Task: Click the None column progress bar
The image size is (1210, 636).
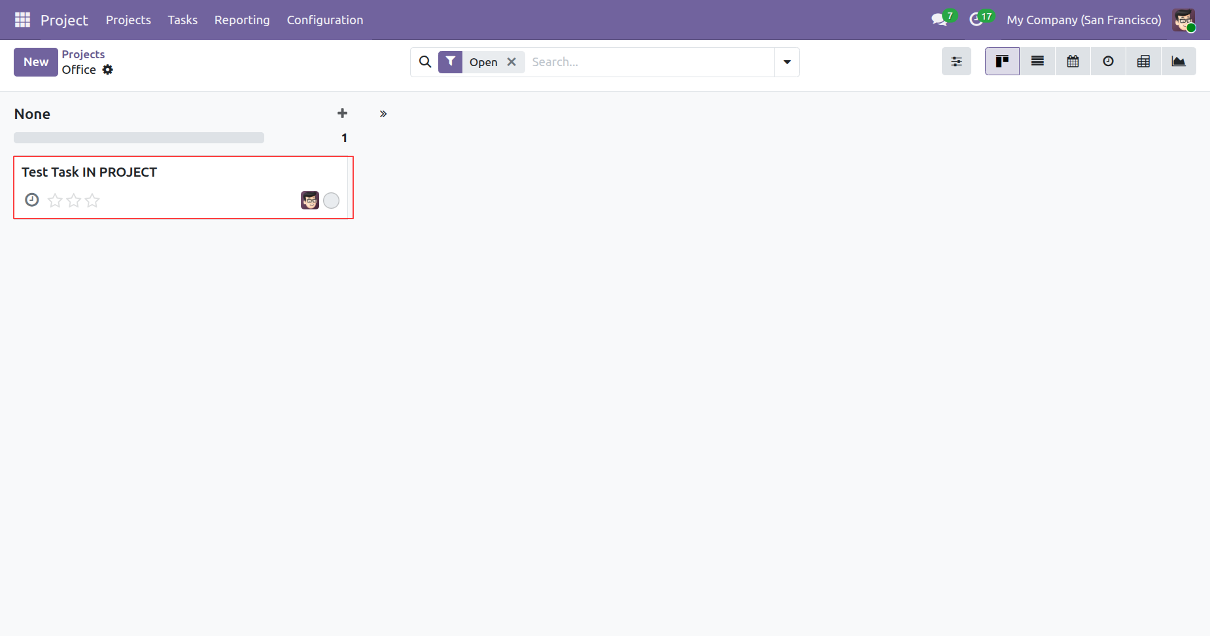Action: [139, 137]
